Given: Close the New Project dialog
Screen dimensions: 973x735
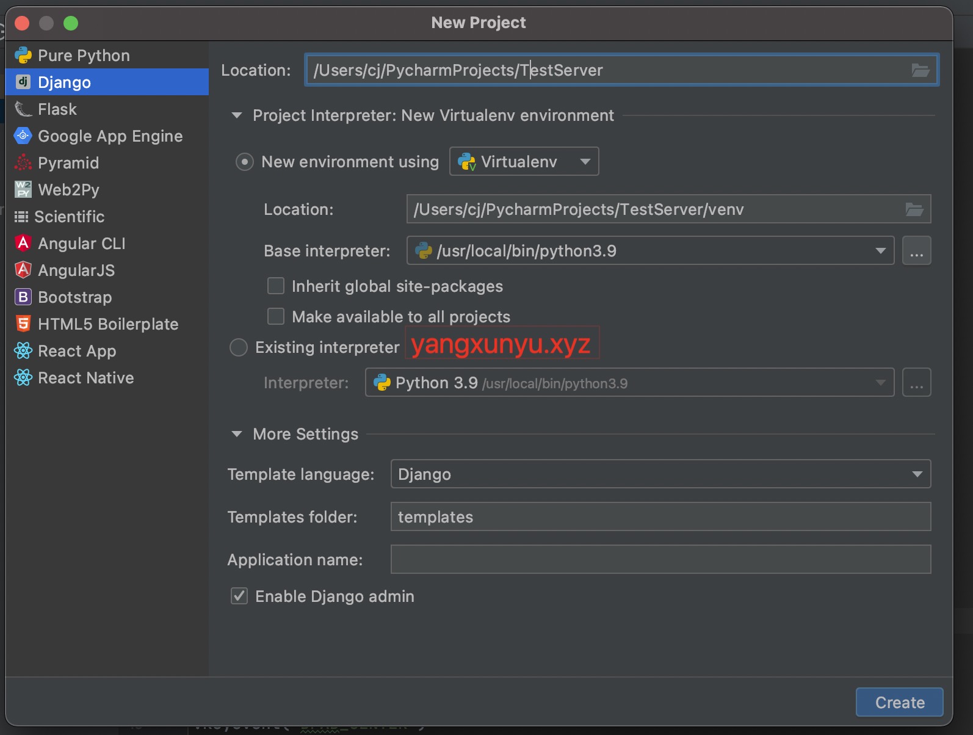Looking at the screenshot, I should [x=22, y=23].
